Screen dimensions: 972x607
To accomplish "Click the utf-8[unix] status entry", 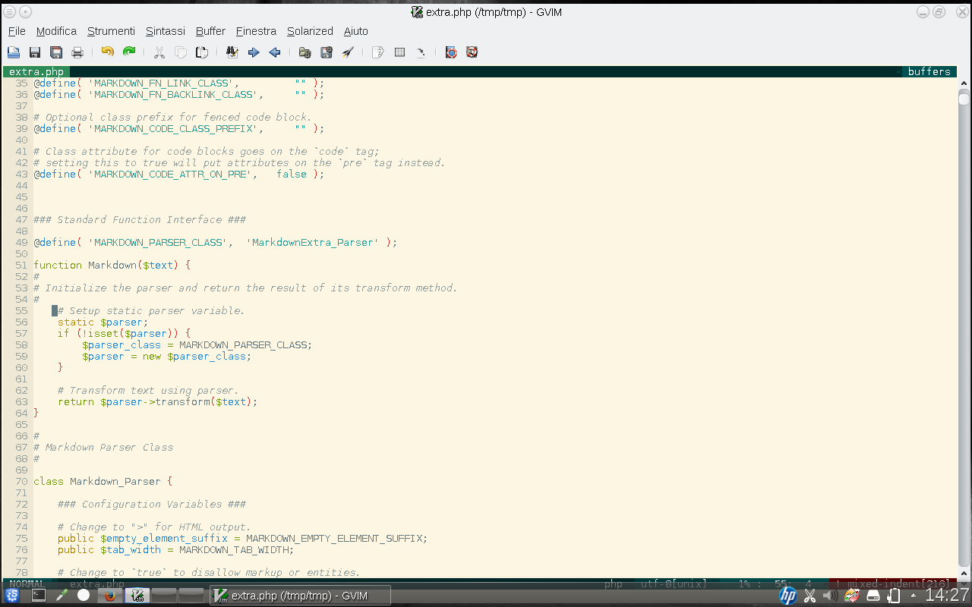I will tap(674, 584).
